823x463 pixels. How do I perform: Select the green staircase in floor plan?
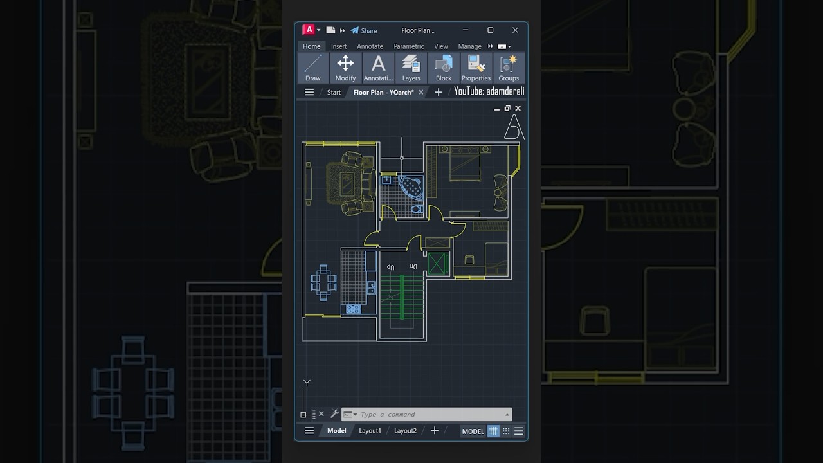pos(402,296)
